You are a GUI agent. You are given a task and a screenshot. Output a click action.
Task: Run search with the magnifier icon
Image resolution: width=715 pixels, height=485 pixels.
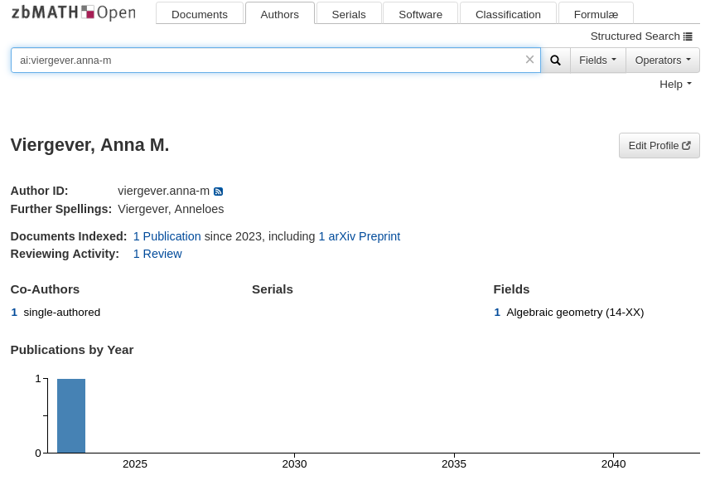[555, 61]
